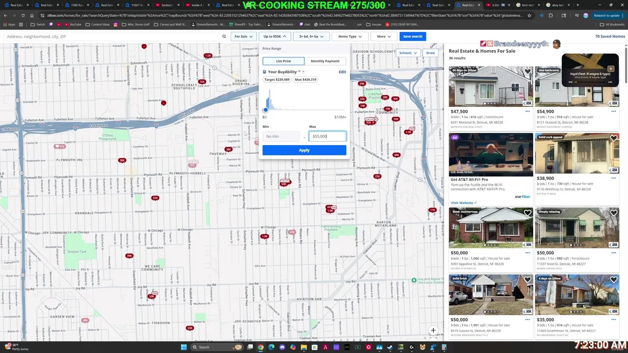The width and height of the screenshot is (628, 353).
Task: Heart the $38,900 Winthrop St listing
Action: coord(614,138)
